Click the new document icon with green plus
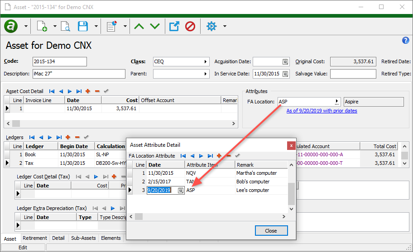This screenshot has height=252, width=413. (42, 26)
